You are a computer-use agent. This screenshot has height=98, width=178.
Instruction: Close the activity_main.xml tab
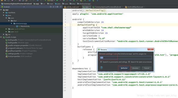[x=80, y=7]
